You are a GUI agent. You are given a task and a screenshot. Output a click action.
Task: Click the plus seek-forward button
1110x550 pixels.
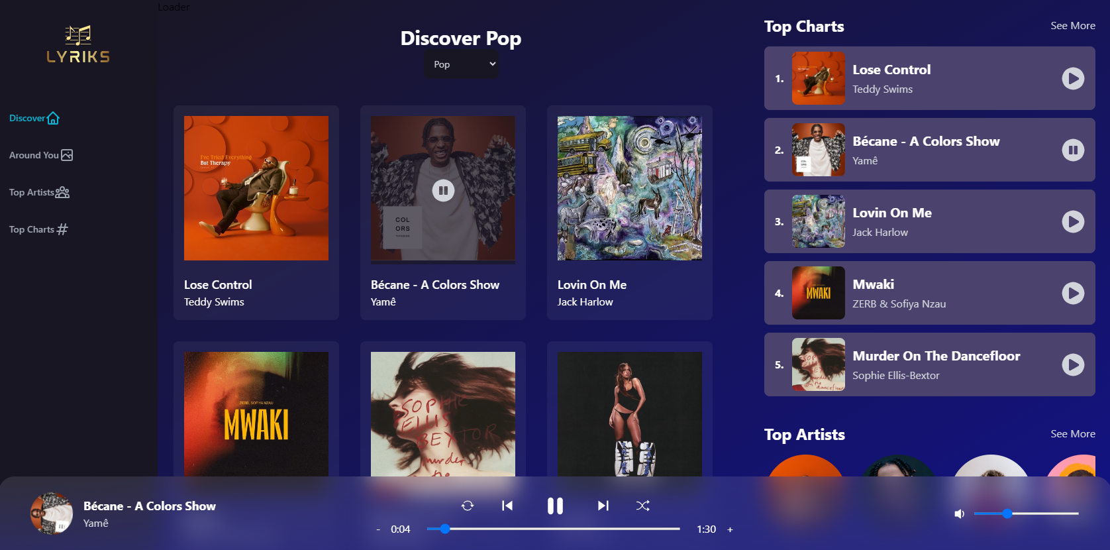[x=730, y=529]
